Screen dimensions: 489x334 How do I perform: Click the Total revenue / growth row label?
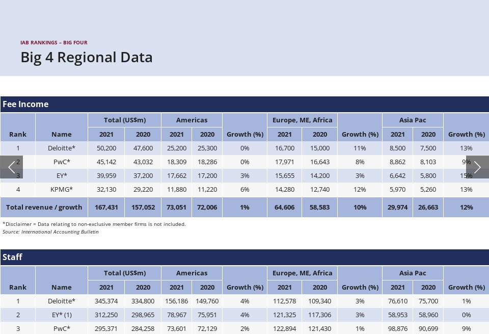click(44, 208)
